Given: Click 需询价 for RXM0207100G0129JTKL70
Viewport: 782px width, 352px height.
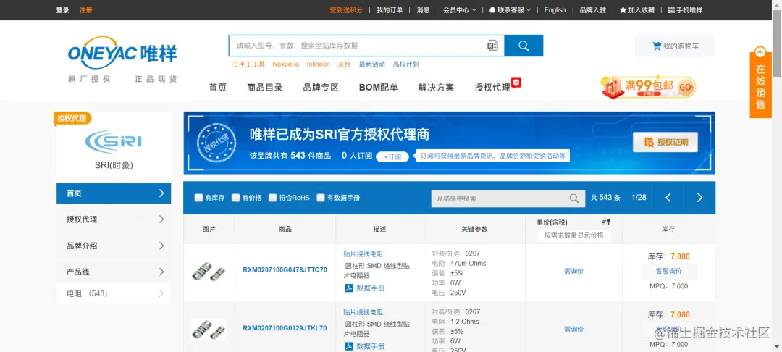Looking at the screenshot, I should click(x=573, y=329).
